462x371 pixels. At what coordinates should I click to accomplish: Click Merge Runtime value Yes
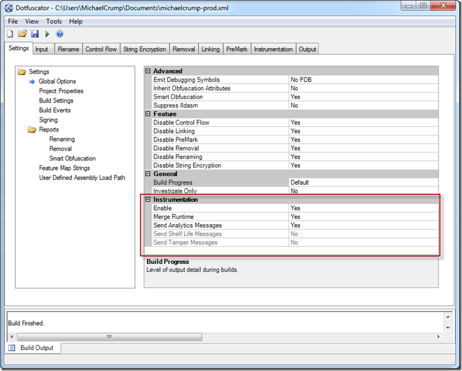pyautogui.click(x=363, y=217)
